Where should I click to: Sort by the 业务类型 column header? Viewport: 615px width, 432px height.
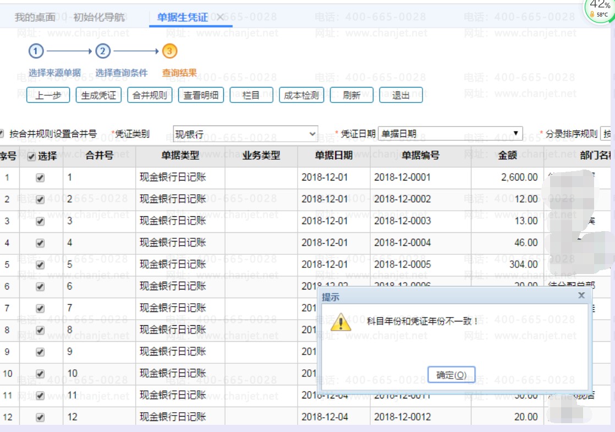point(261,156)
